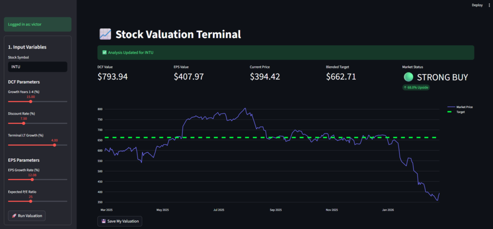Focus the Stock Symbol input field
This screenshot has height=229, width=493.
pos(38,67)
